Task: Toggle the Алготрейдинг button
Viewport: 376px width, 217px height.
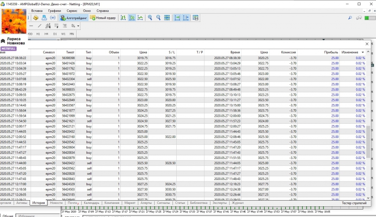Action: 73,18
